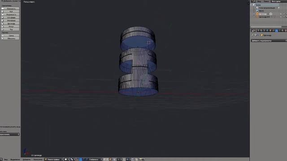The image size is (287, 161).
Task: Open the proportional editing dropdown
Action: 119,159
